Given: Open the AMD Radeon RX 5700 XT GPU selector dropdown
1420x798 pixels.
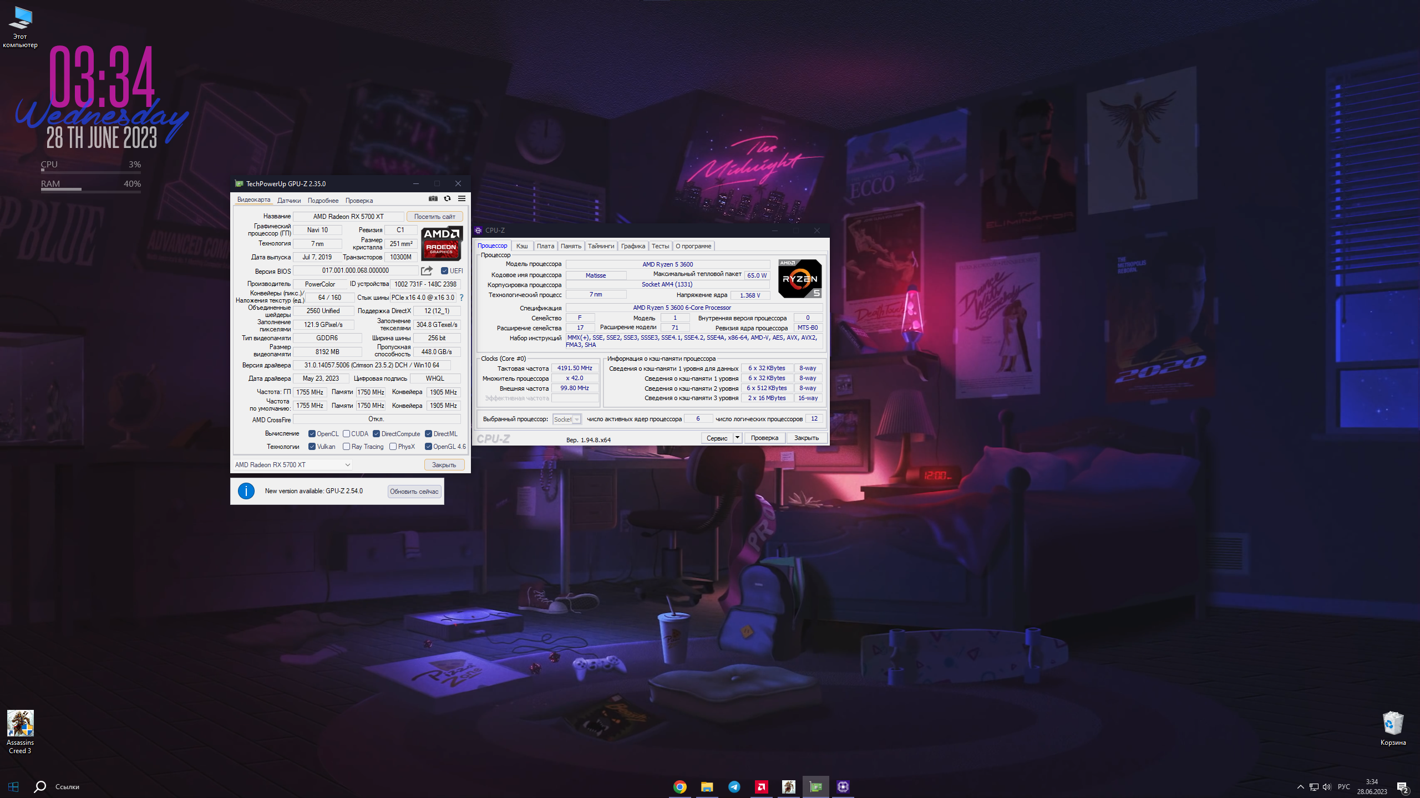Looking at the screenshot, I should [x=293, y=465].
